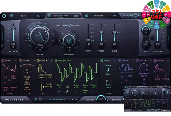Toggle the metronome sync icon in SEQUENCER panel
The image size is (171, 116).
pos(68,87)
